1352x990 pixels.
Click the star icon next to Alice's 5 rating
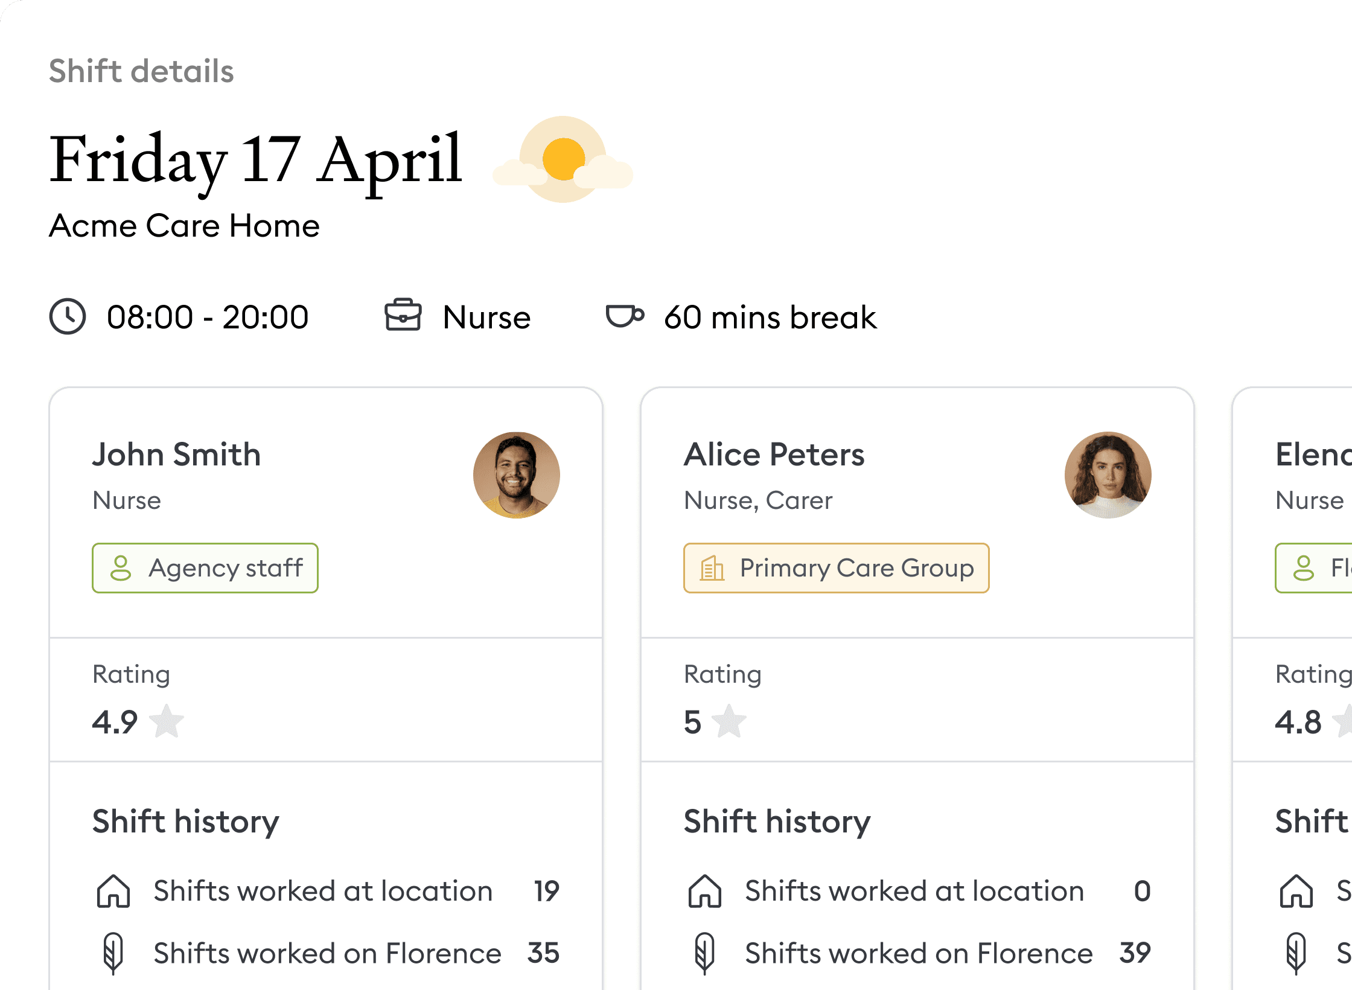pyautogui.click(x=729, y=721)
